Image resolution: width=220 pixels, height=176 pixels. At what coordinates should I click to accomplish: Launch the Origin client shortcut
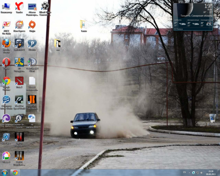(32, 26)
